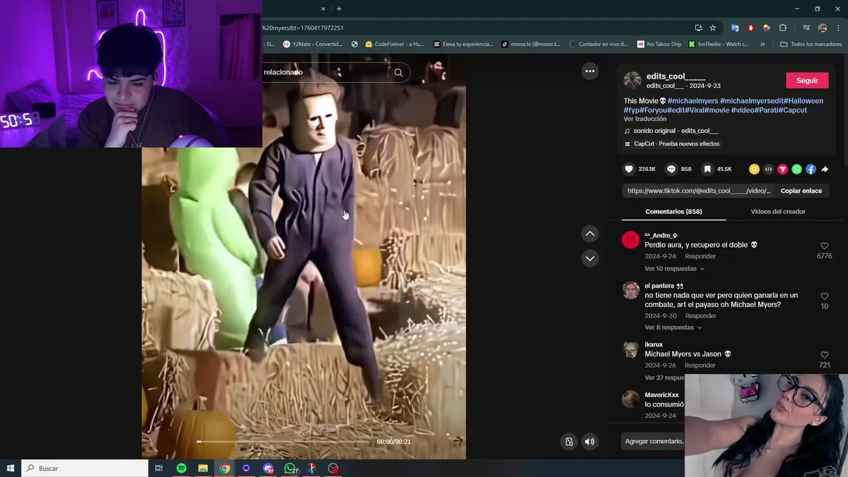Viewport: 848px width, 477px height.
Task: Expand the 10 replies under _Andre_'s comment
Action: click(x=674, y=268)
